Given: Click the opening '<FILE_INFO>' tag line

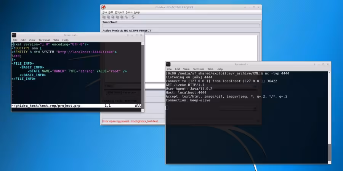Looking at the screenshot, I should click(x=22, y=63).
